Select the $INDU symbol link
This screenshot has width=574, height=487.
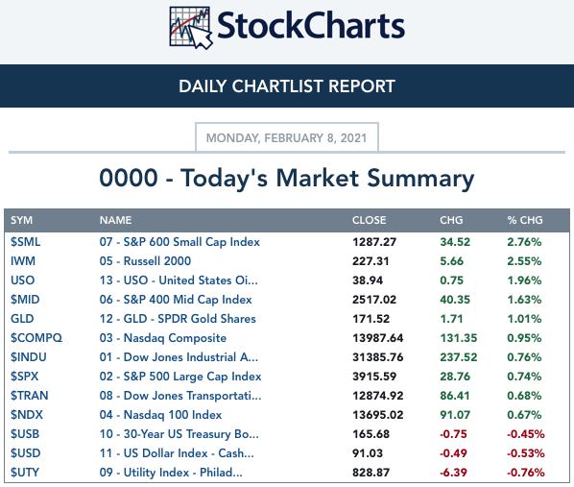pos(28,357)
